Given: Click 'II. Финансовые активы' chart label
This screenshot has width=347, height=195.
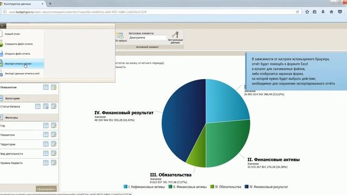Looking at the screenshot, I should point(273,160).
